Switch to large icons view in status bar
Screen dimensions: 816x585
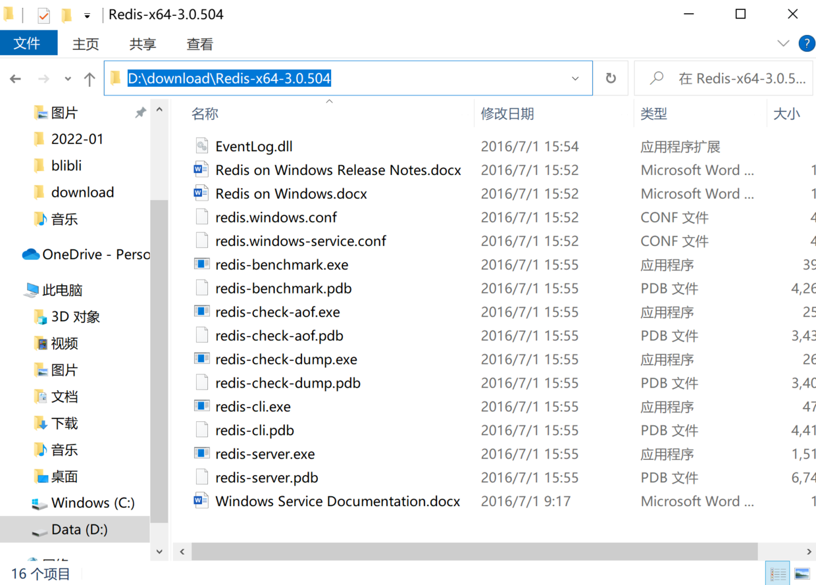coord(802,573)
